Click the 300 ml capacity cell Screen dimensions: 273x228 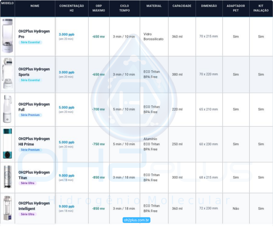point(177,178)
